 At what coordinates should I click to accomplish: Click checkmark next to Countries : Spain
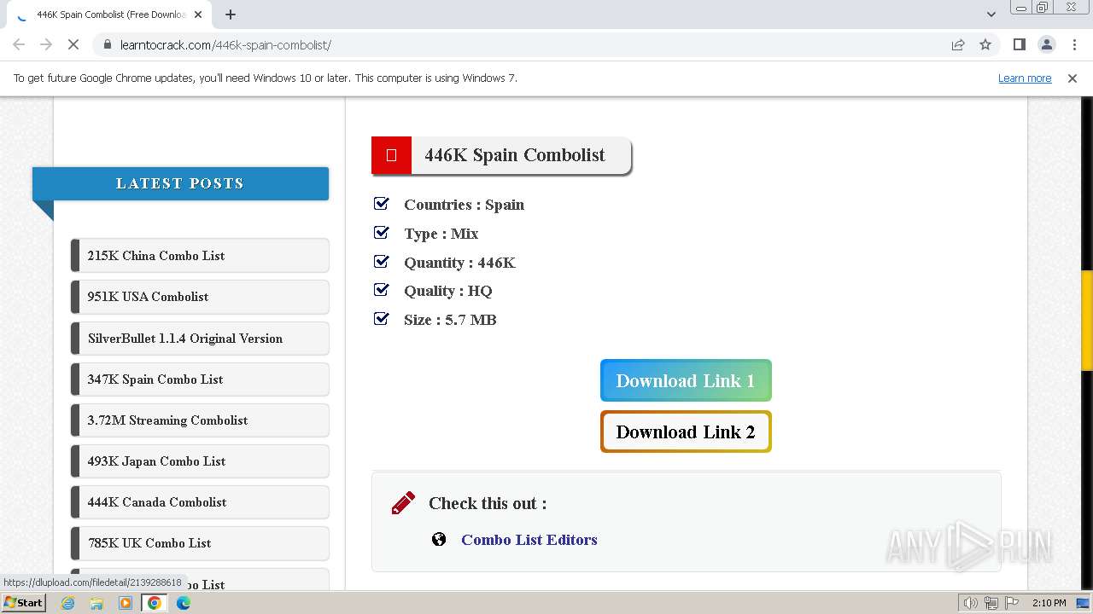382,204
